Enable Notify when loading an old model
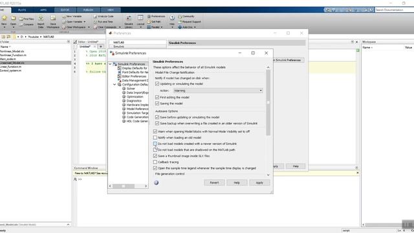 (x=155, y=137)
